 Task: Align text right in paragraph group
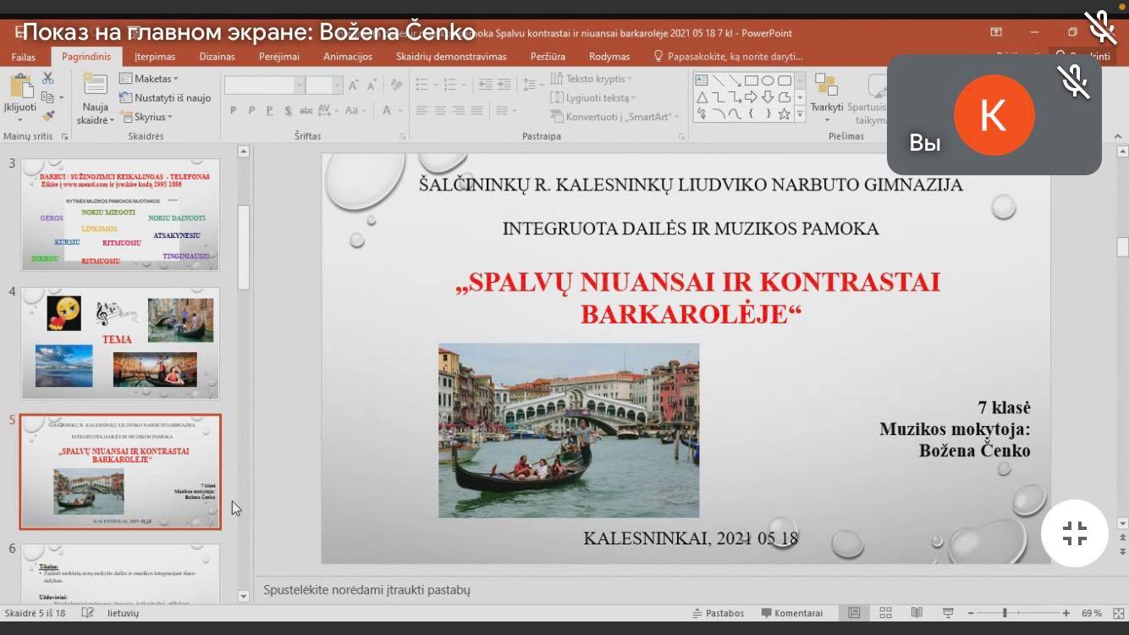coord(459,111)
